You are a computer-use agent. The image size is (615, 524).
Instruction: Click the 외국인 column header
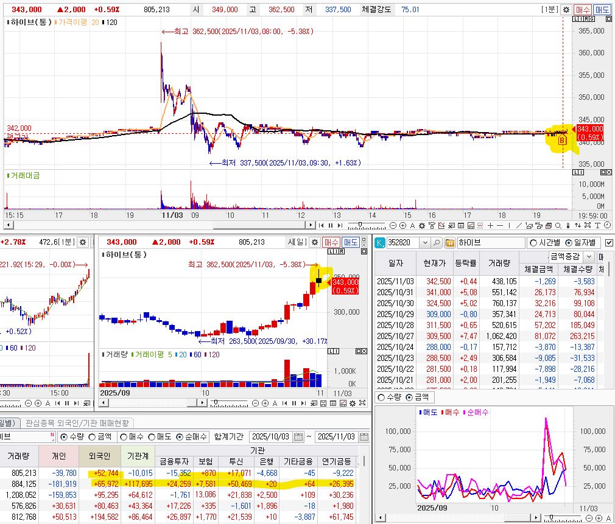[100, 456]
